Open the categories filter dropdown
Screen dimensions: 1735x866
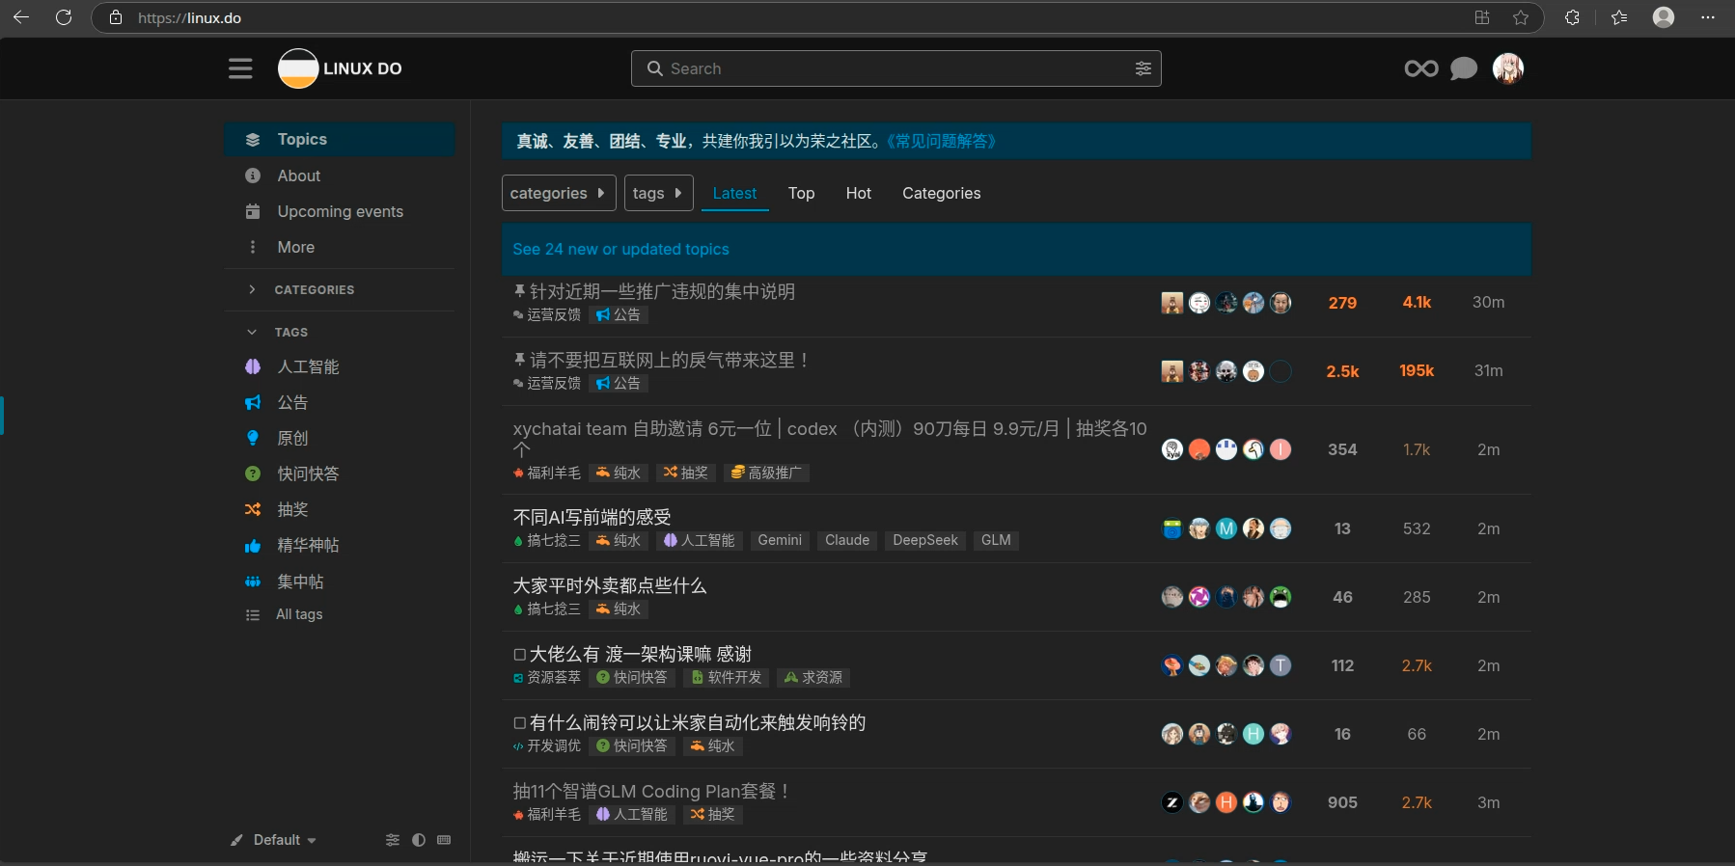[x=558, y=193]
